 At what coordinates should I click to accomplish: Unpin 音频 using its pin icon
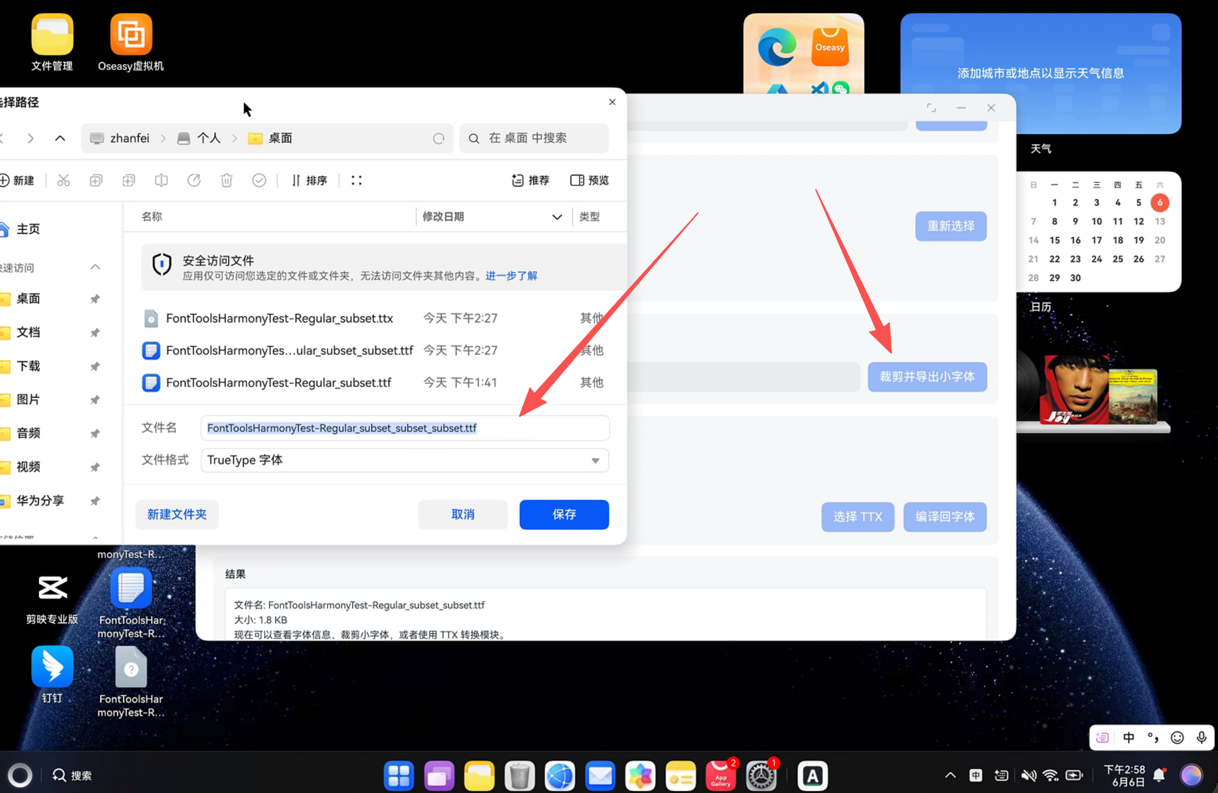pos(95,434)
